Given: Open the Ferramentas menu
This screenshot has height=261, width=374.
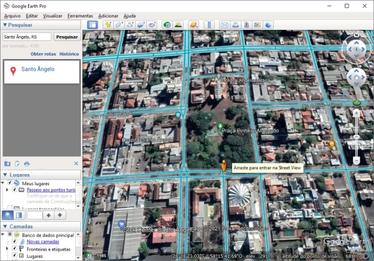Looking at the screenshot, I should 80,16.
